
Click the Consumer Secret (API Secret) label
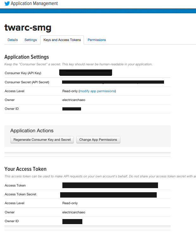27,82
